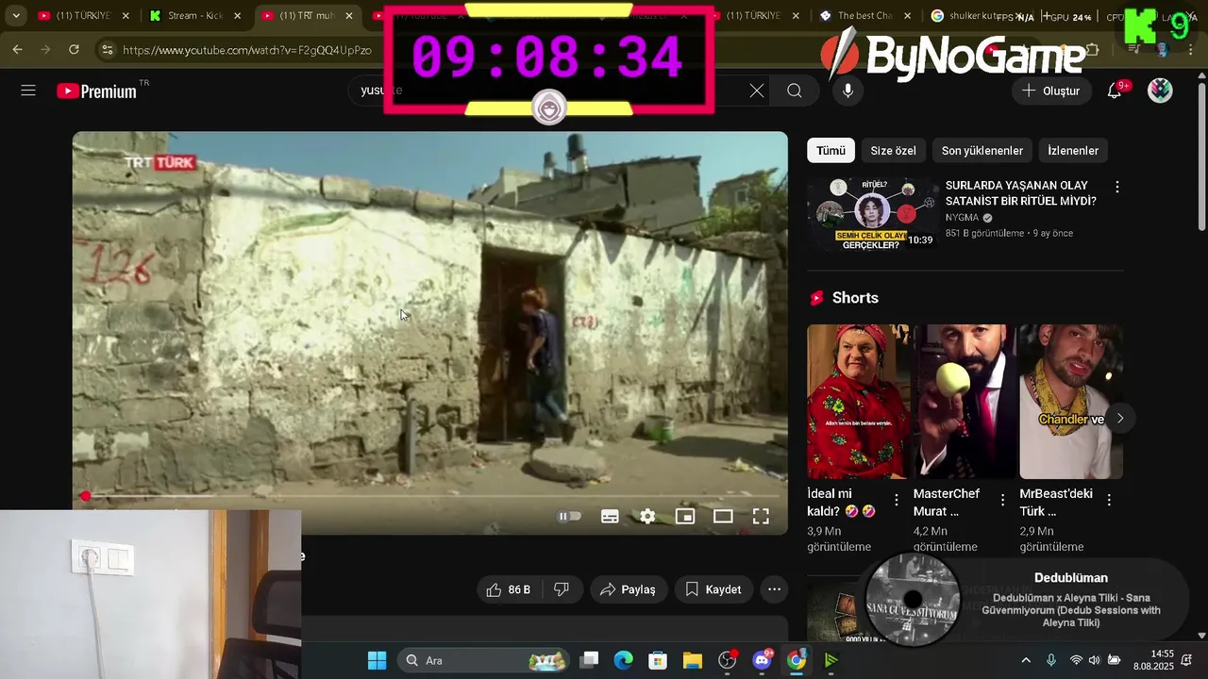Switch to the Stream - Kick tab

194,16
